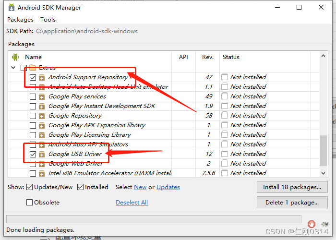Collapse the Extras tree group
The width and height of the screenshot is (336, 240).
13,68
